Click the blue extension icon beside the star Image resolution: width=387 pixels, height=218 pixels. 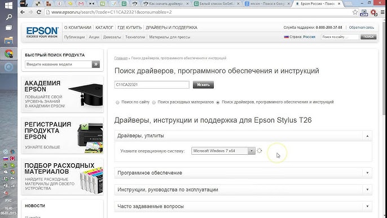pos(364,12)
